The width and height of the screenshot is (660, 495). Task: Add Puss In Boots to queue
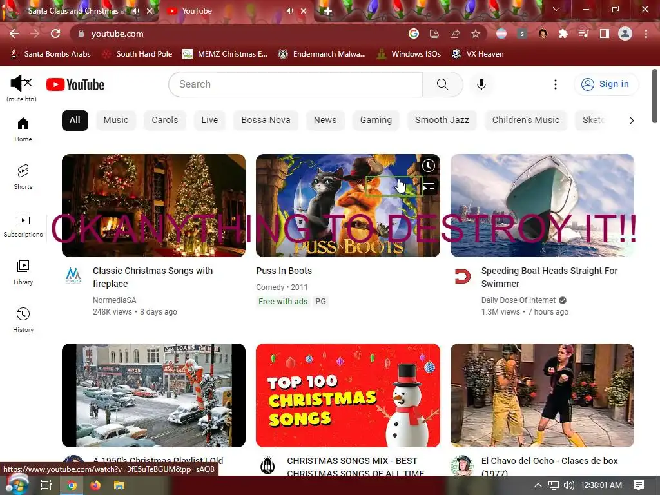click(429, 186)
